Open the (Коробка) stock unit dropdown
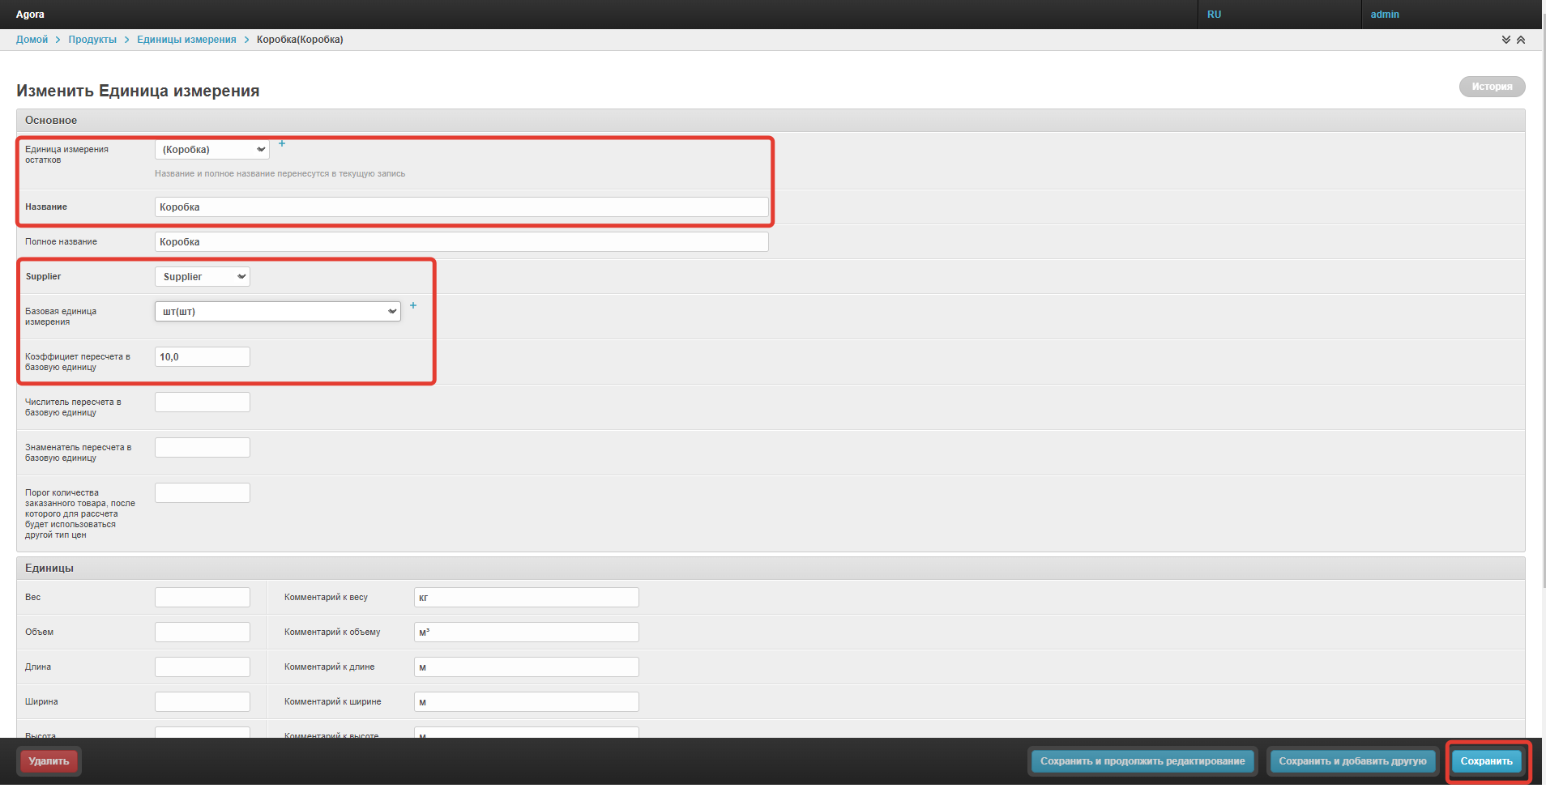Screen dimensions: 1546x788 [x=212, y=150]
